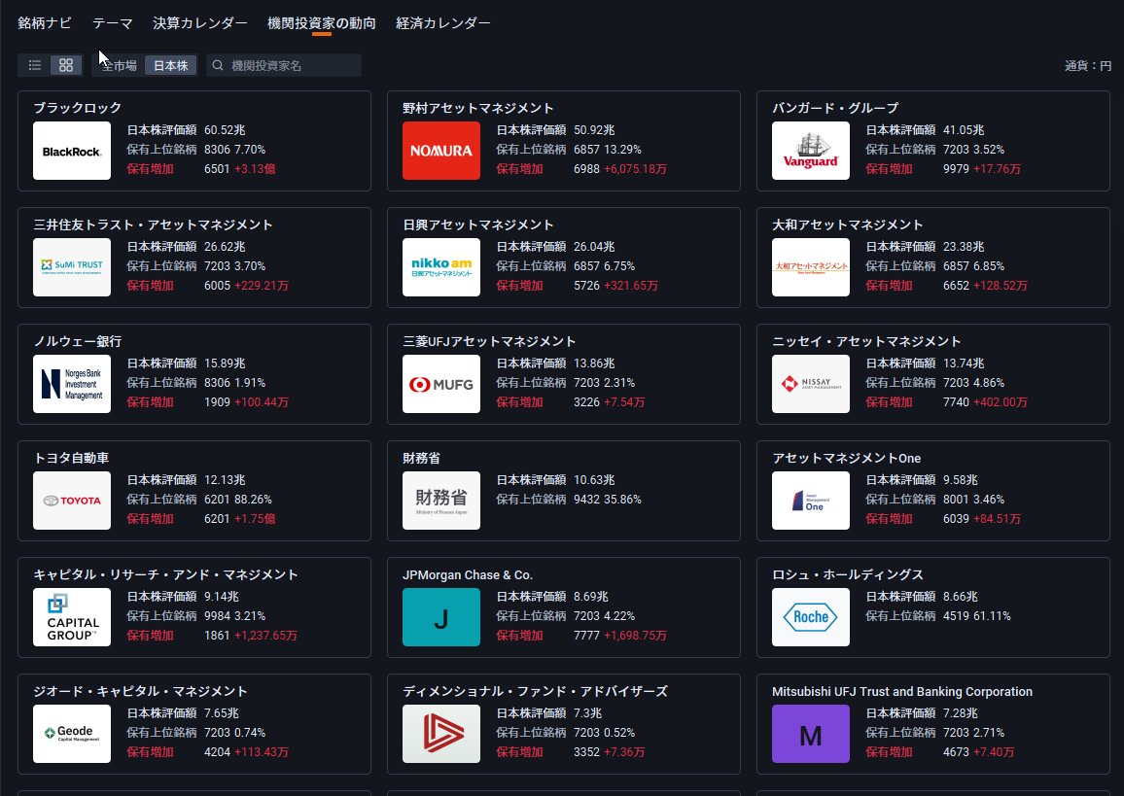Click Nomura's +6,075.18万 increase value
Image resolution: width=1124 pixels, height=796 pixels.
click(635, 169)
